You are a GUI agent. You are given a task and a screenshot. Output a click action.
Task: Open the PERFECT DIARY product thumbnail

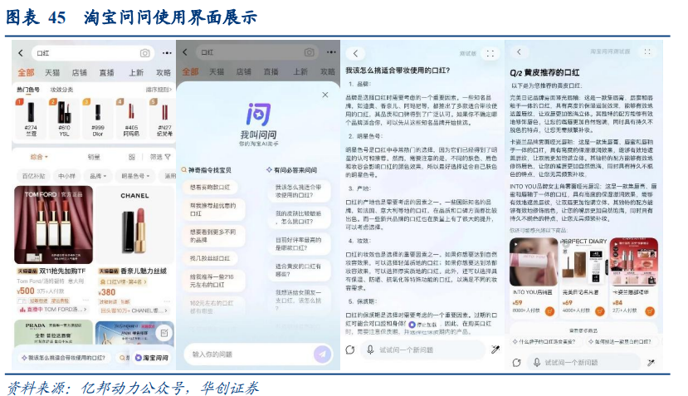click(x=583, y=262)
